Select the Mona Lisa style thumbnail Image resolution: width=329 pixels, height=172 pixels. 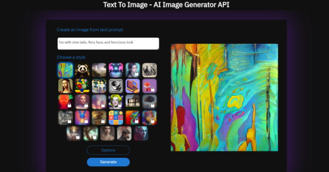click(x=65, y=86)
